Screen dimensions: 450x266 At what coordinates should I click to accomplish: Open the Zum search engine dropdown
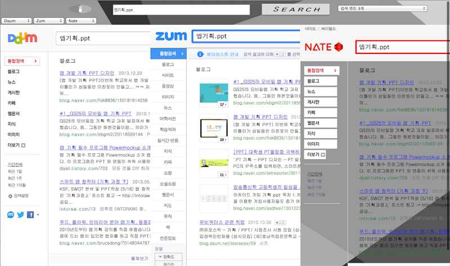[x=48, y=21]
